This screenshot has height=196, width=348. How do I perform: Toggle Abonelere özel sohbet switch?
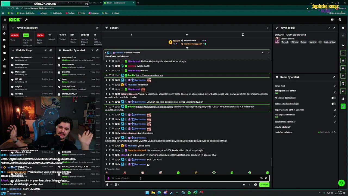(x=333, y=98)
